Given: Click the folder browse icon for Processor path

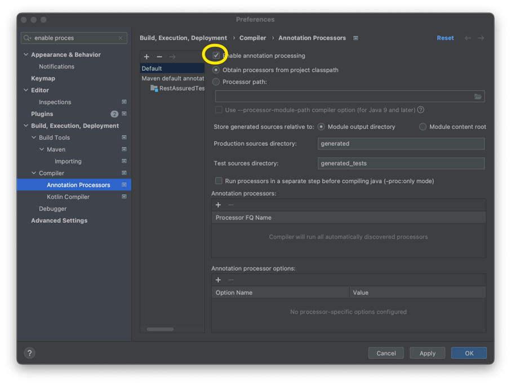Looking at the screenshot, I should click(x=478, y=97).
